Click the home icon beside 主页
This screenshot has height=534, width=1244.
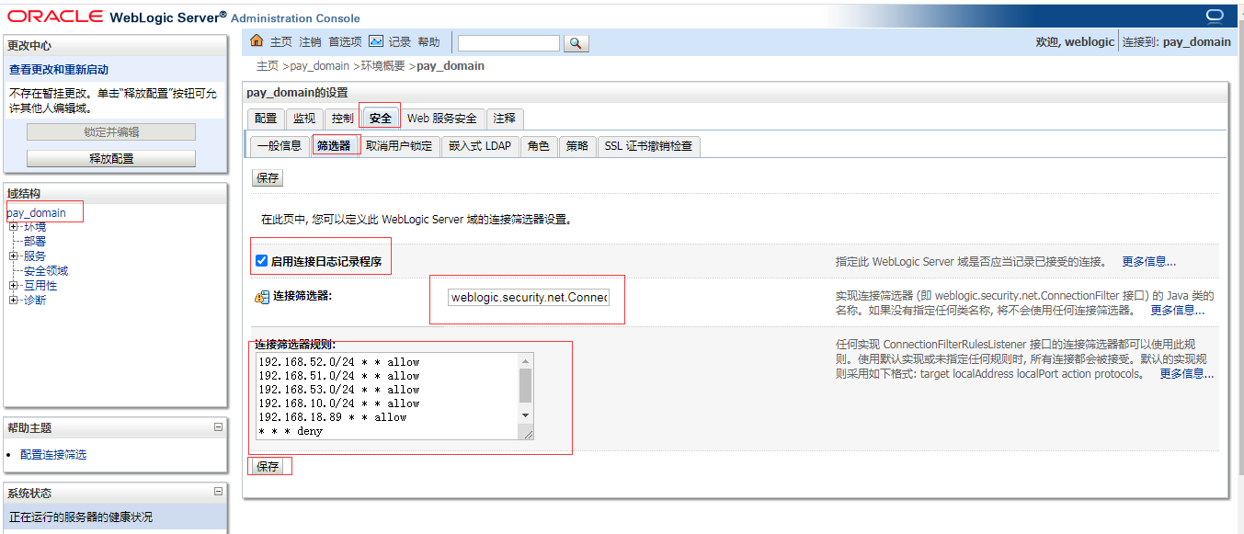click(257, 41)
